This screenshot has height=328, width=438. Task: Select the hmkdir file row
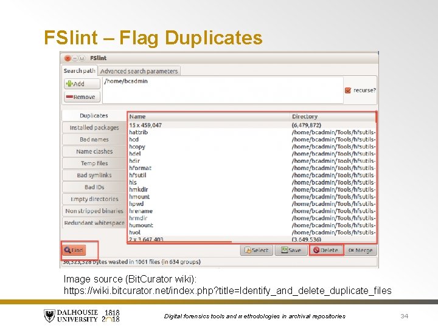(x=252, y=190)
